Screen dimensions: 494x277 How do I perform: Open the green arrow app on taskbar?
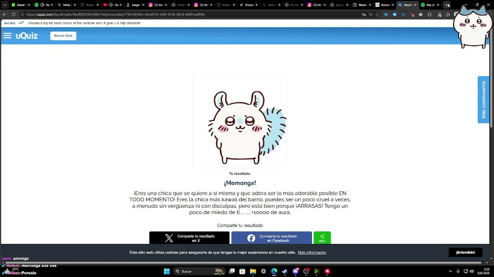click(316, 271)
